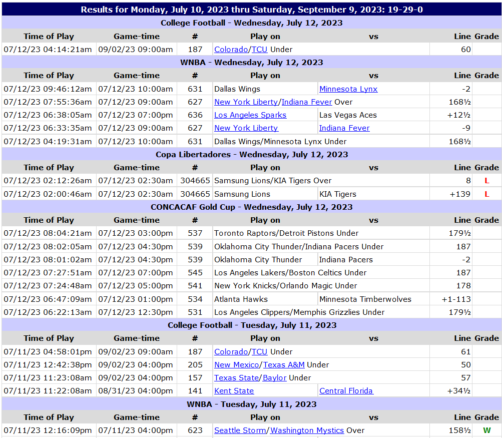Open Colorado link in the 07/12/23 04:14:21am row
Screen dimensions: 502x438
[x=231, y=50]
